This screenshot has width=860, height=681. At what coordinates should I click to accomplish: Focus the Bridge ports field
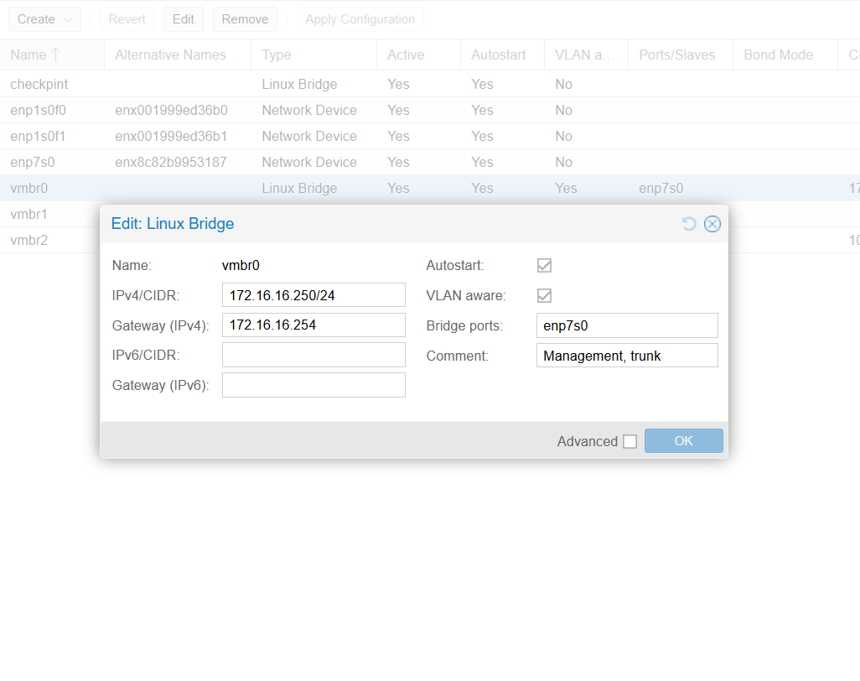click(627, 325)
